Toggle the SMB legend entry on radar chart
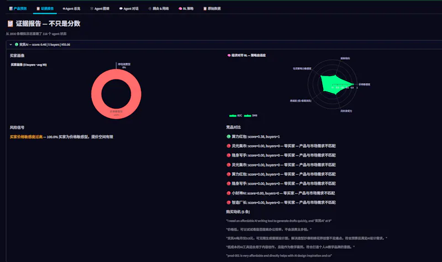Viewport: 442px width, 262px height. 251,116
